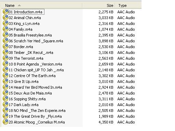Click the icon for 02 Animal Chin.m4a
The image size is (175, 131).
(5, 18)
